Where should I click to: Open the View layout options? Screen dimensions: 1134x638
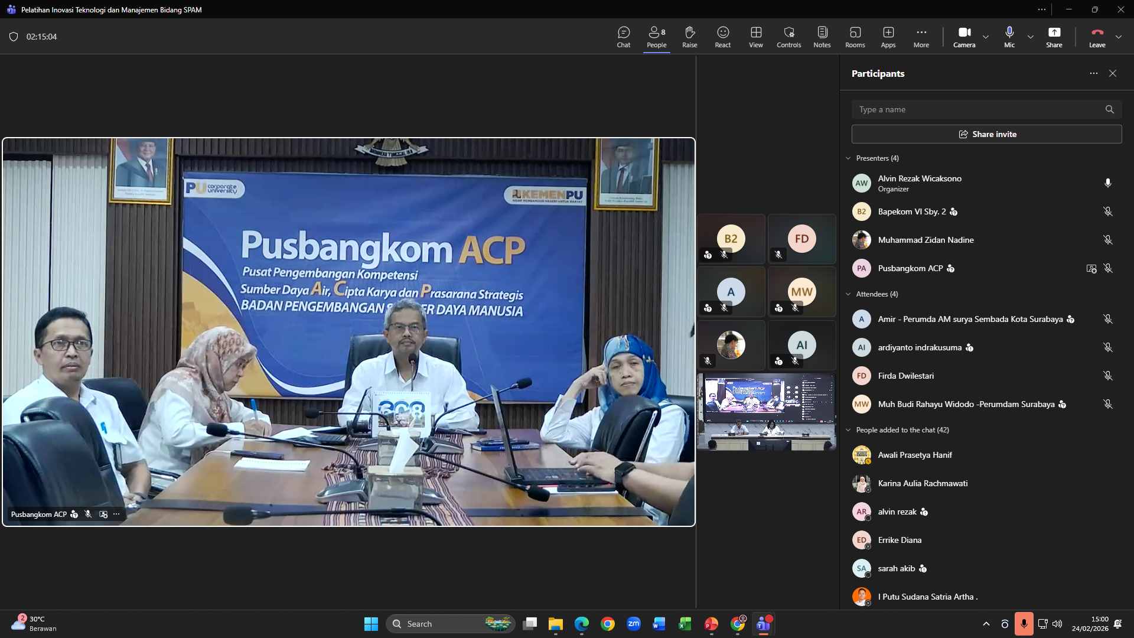(x=755, y=37)
